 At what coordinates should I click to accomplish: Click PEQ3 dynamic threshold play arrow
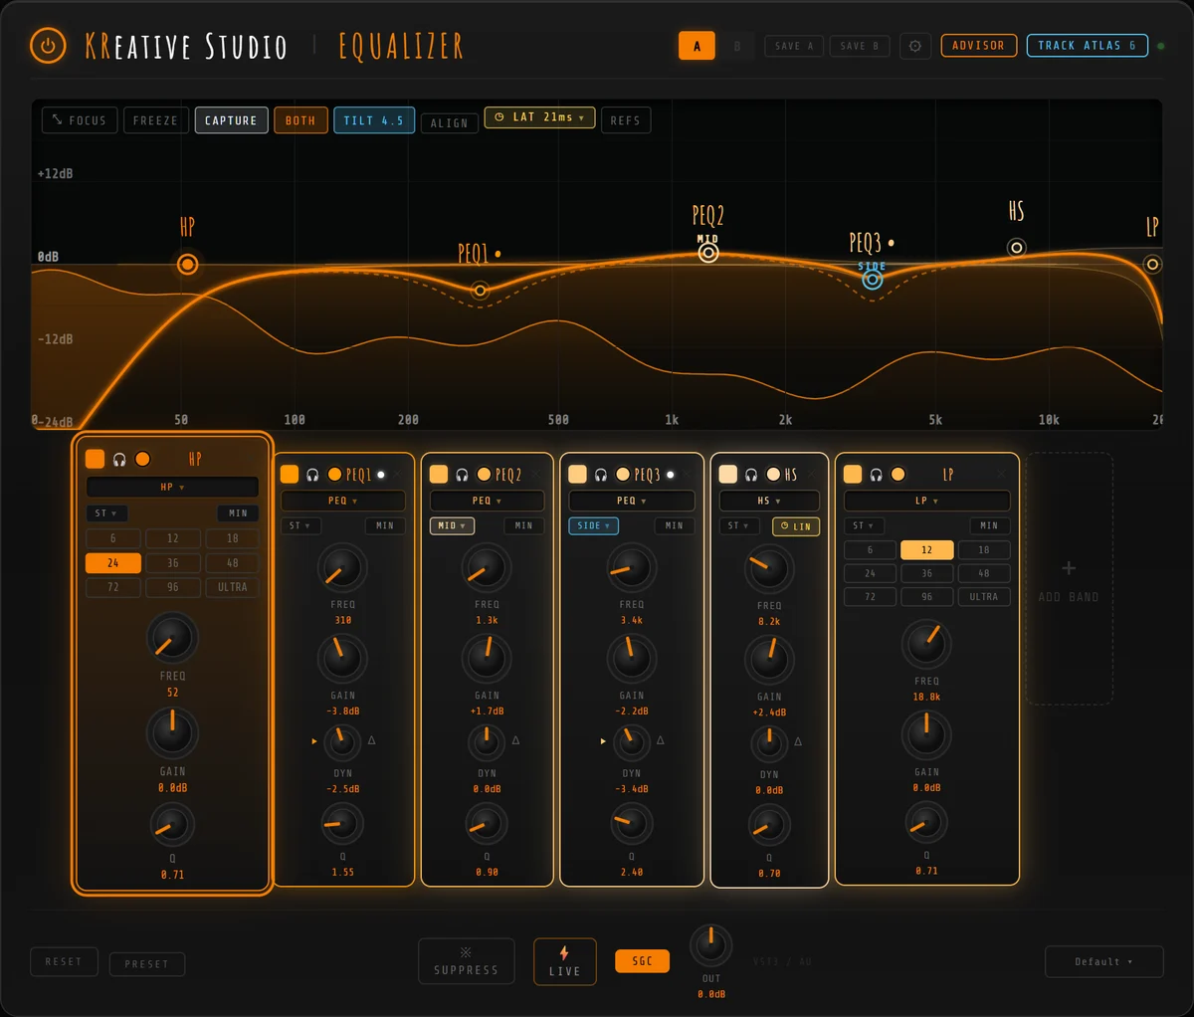[603, 741]
